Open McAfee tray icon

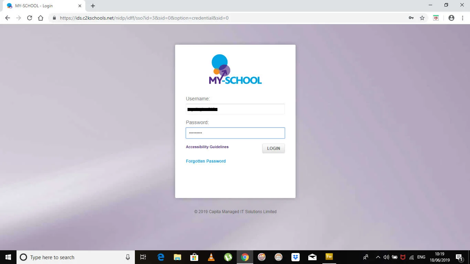coord(403,257)
